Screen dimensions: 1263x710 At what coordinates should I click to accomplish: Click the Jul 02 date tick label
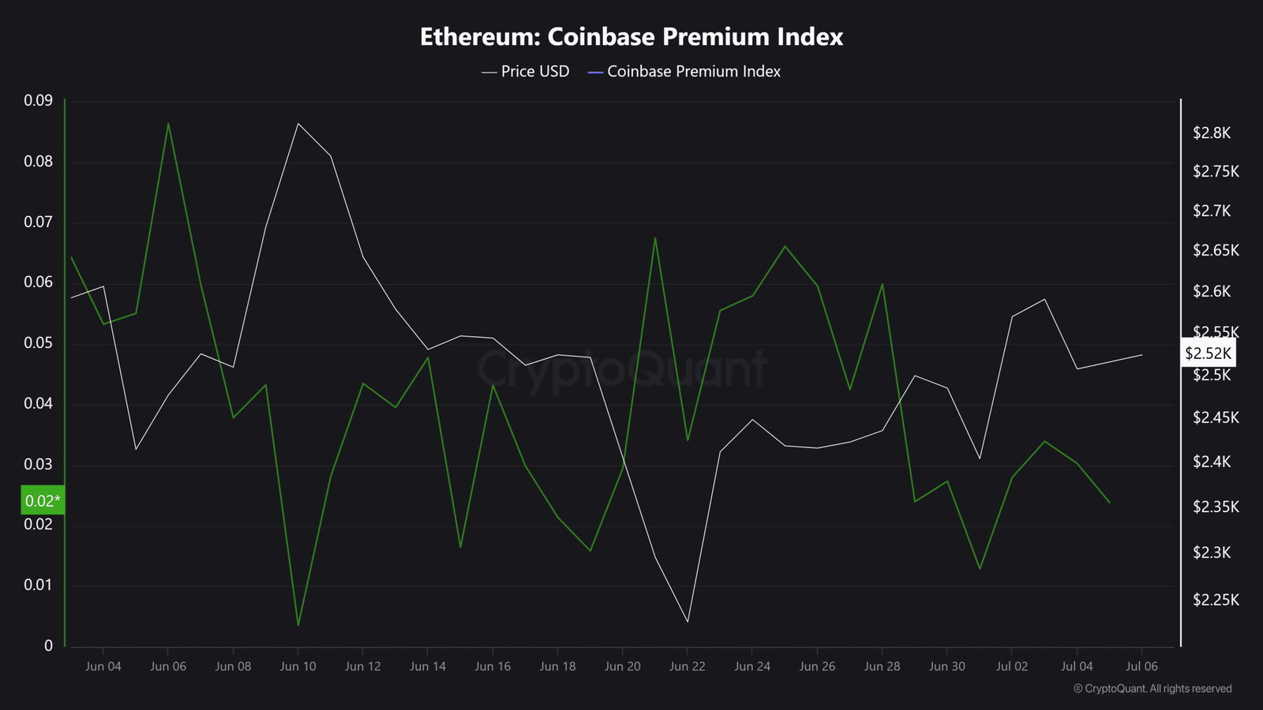point(1012,667)
